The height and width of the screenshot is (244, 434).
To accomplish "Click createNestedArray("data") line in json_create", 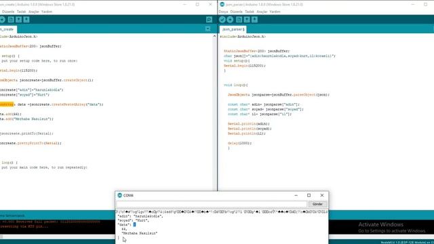I will (x=52, y=104).
